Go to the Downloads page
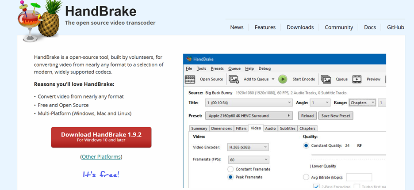The height and width of the screenshot is (190, 414). [x=300, y=27]
